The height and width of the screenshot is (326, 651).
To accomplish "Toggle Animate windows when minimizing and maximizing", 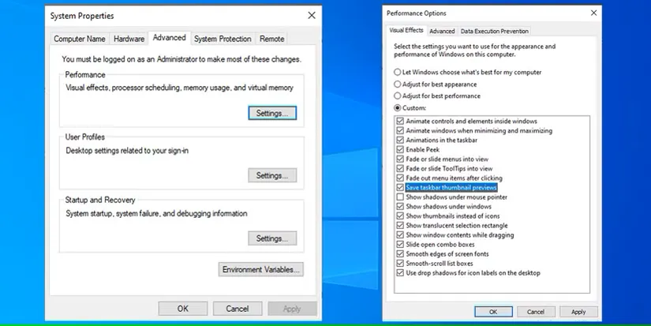I will click(400, 131).
